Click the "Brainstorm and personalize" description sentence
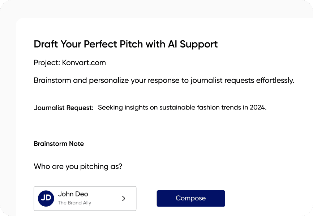The image size is (313, 216). 164,80
